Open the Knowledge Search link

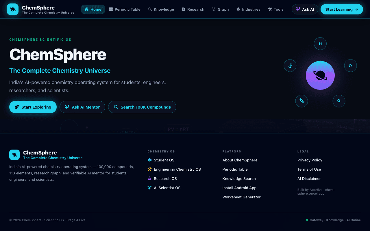[x=239, y=178]
